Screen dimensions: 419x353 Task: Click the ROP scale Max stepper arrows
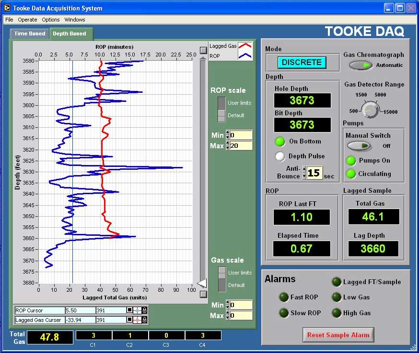pyautogui.click(x=227, y=145)
